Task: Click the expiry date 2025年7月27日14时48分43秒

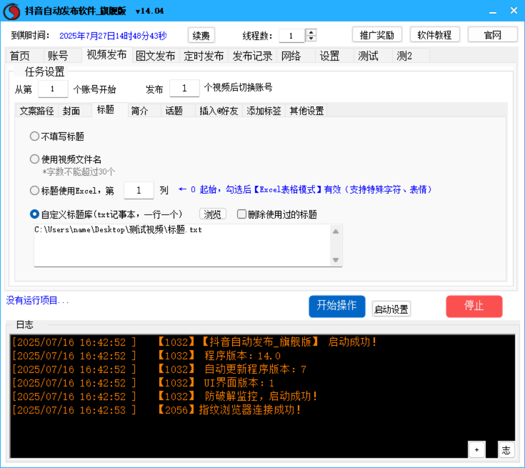Action: coord(113,36)
